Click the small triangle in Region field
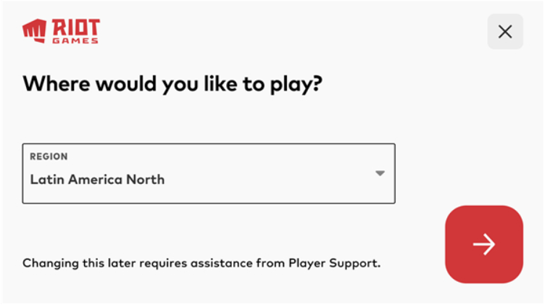 pos(380,173)
